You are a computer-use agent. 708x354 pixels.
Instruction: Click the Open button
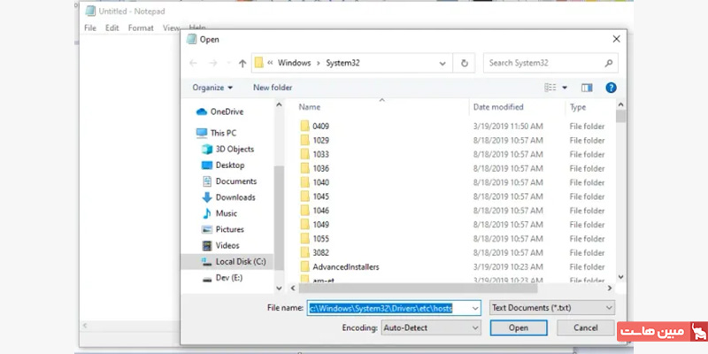click(x=519, y=327)
